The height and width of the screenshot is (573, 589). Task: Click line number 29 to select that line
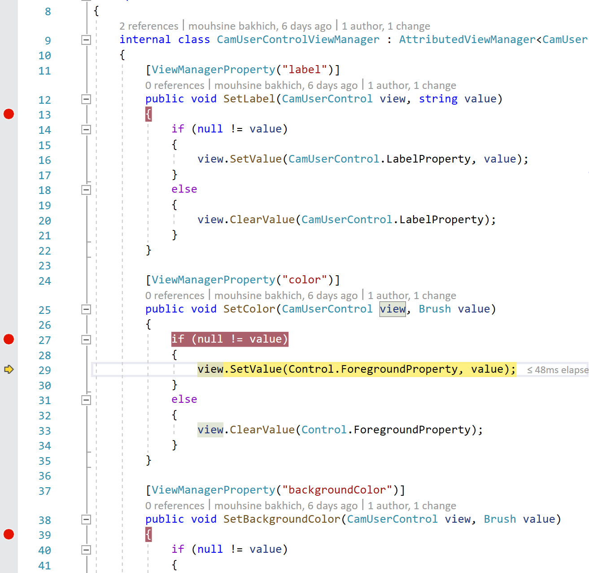point(45,370)
